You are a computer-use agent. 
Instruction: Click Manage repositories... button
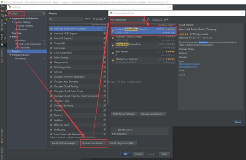click(152, 114)
